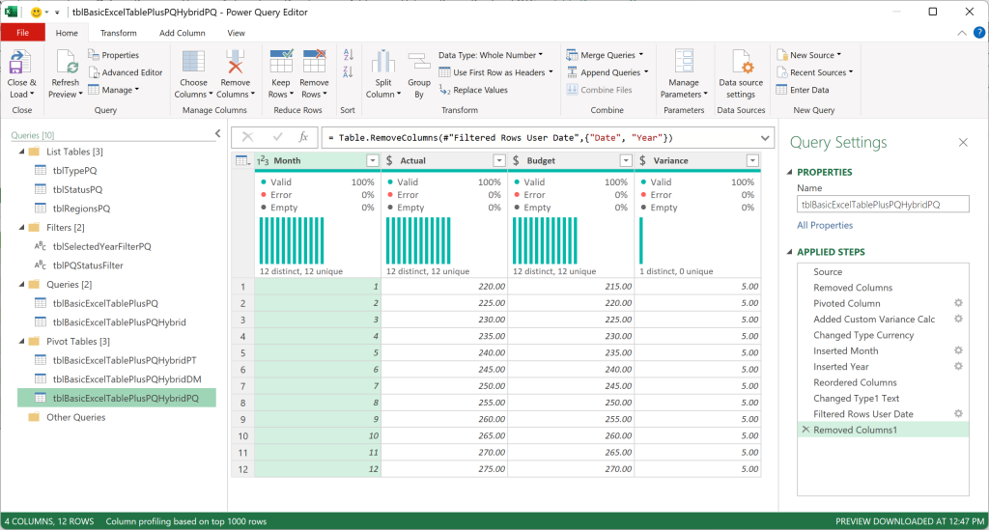Open Budget column filter dropdown
989x530 pixels.
626,160
